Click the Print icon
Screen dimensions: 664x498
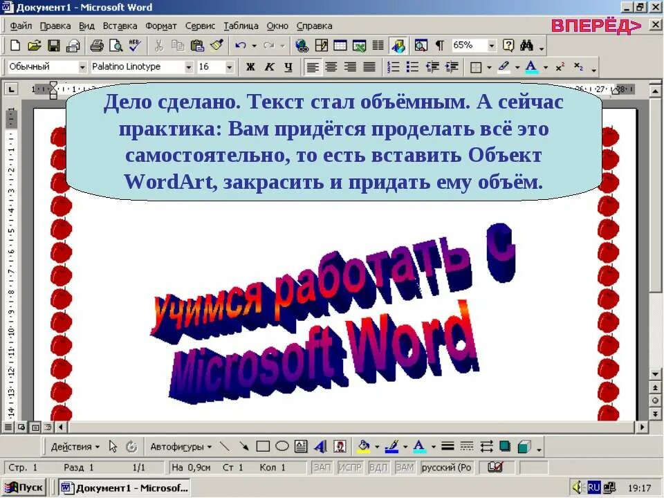(97, 46)
